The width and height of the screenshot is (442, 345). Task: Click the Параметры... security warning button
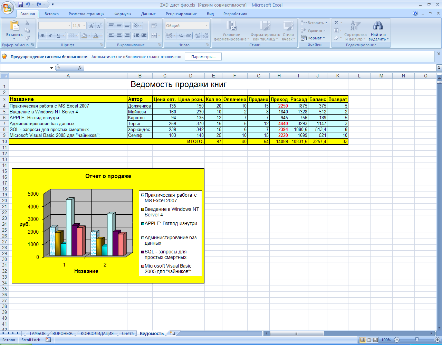[203, 57]
